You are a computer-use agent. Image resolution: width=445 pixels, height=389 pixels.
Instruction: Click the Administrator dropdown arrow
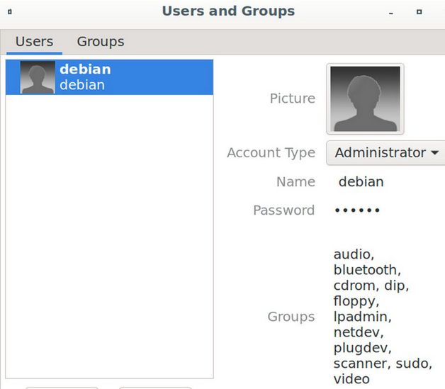point(434,152)
